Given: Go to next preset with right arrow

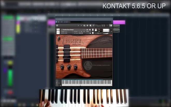Looking at the screenshot, I should [81, 26].
